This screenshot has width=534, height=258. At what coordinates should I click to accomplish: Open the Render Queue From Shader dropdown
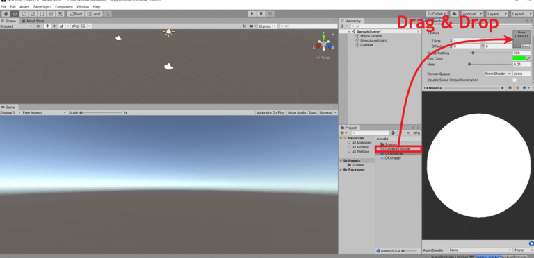point(498,74)
